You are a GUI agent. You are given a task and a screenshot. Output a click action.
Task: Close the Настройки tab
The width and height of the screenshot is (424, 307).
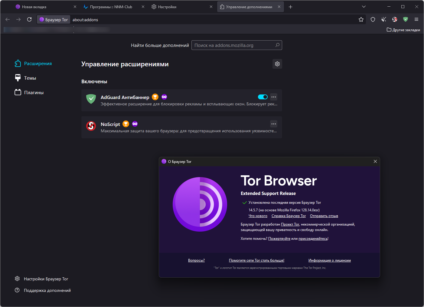(x=211, y=7)
